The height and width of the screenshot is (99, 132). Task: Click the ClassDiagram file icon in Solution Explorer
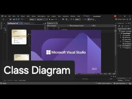click(123, 44)
